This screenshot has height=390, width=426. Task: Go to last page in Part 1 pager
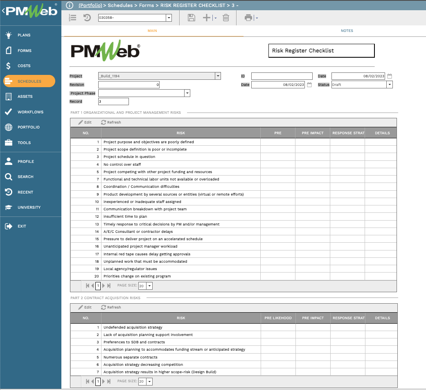(109, 286)
